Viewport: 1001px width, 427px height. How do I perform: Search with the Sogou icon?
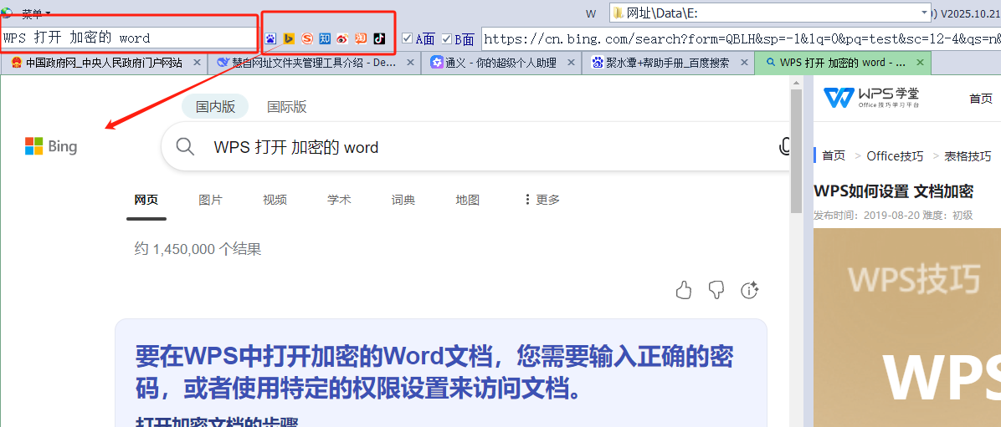click(x=307, y=38)
